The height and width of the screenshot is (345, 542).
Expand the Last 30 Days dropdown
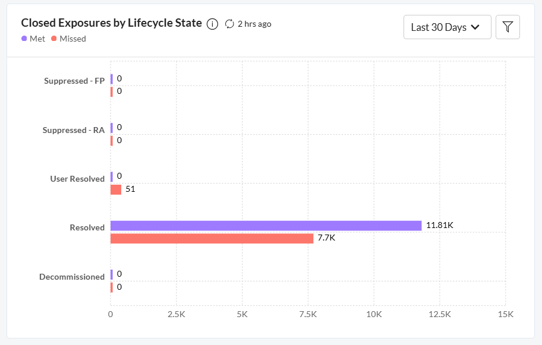[x=447, y=27]
